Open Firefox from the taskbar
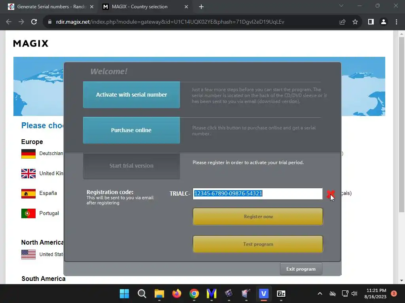405x303 pixels. click(x=177, y=294)
